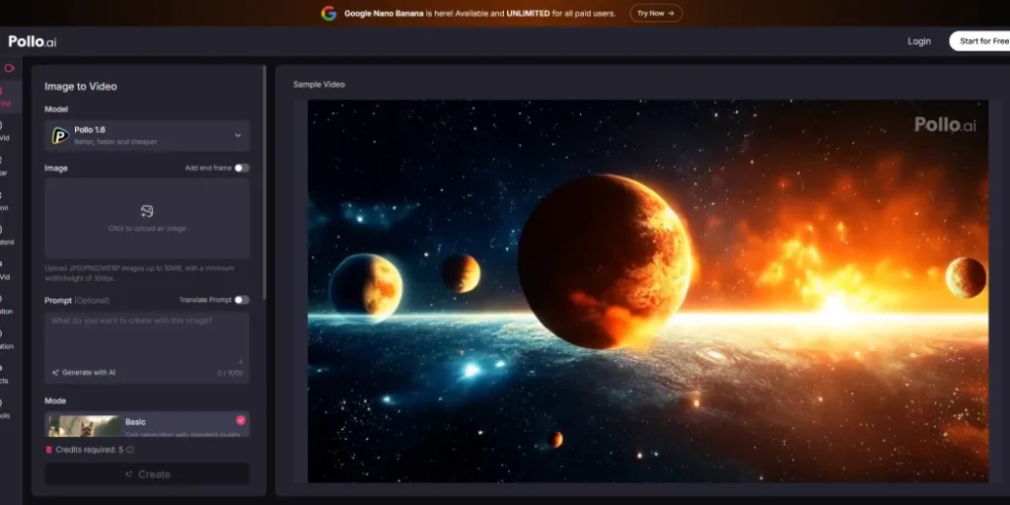Enable the Add end frame toggle
1010x505 pixels.
tap(242, 168)
